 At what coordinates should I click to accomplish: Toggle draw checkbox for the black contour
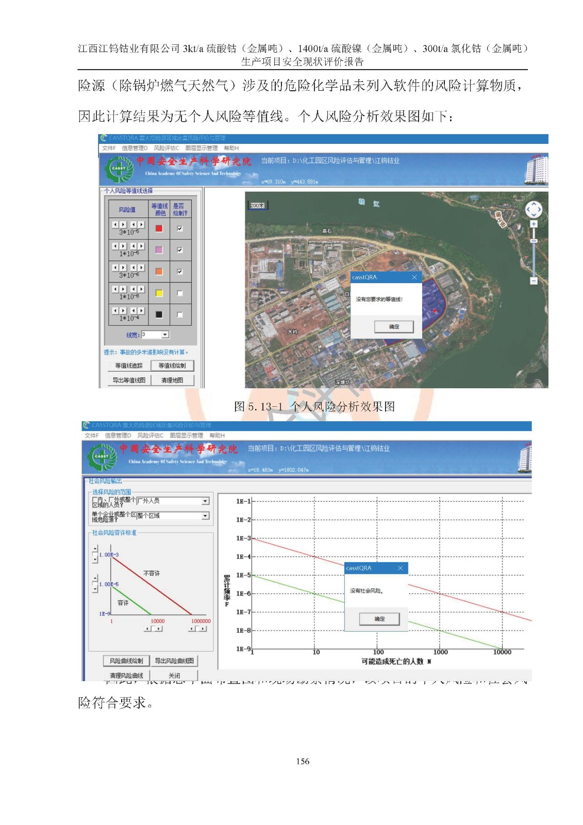click(180, 315)
